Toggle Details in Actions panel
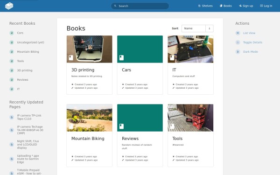Screen dimensions: 280x175 click(x=252, y=42)
